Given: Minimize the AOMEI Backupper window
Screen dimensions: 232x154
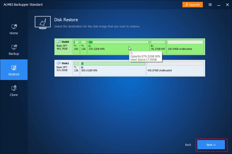Looking at the screenshot, I should click(x=219, y=5).
